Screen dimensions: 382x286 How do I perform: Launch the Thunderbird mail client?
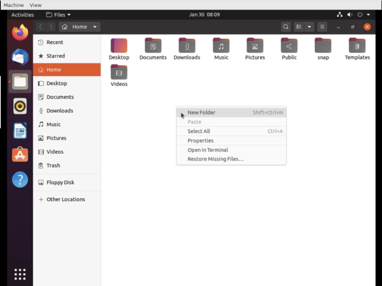[20, 57]
